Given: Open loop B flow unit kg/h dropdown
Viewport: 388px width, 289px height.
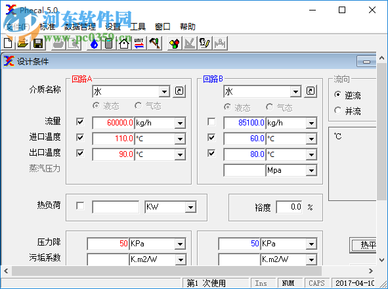Looking at the screenshot, I should click(312, 123).
